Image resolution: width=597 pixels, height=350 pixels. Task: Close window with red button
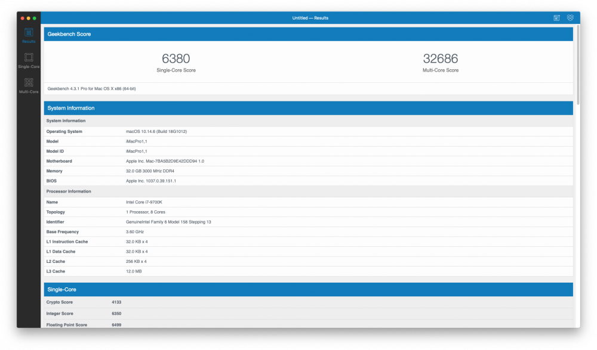[23, 18]
